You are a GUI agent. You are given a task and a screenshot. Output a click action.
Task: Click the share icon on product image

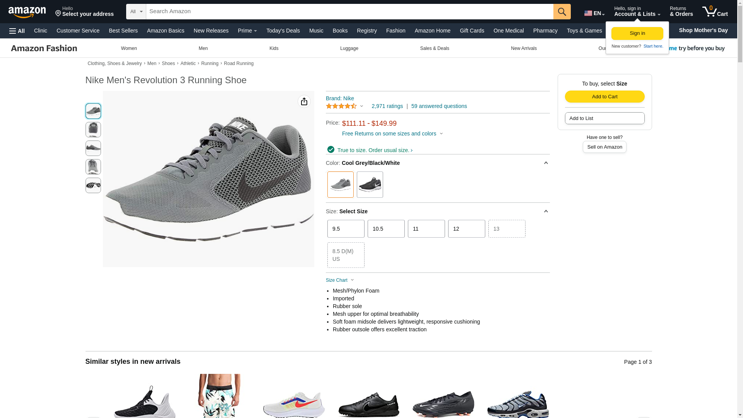click(304, 101)
